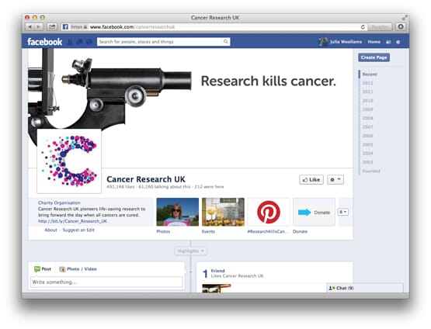Like the Cancer Research UK page
The width and height of the screenshot is (431, 329).
click(x=311, y=179)
